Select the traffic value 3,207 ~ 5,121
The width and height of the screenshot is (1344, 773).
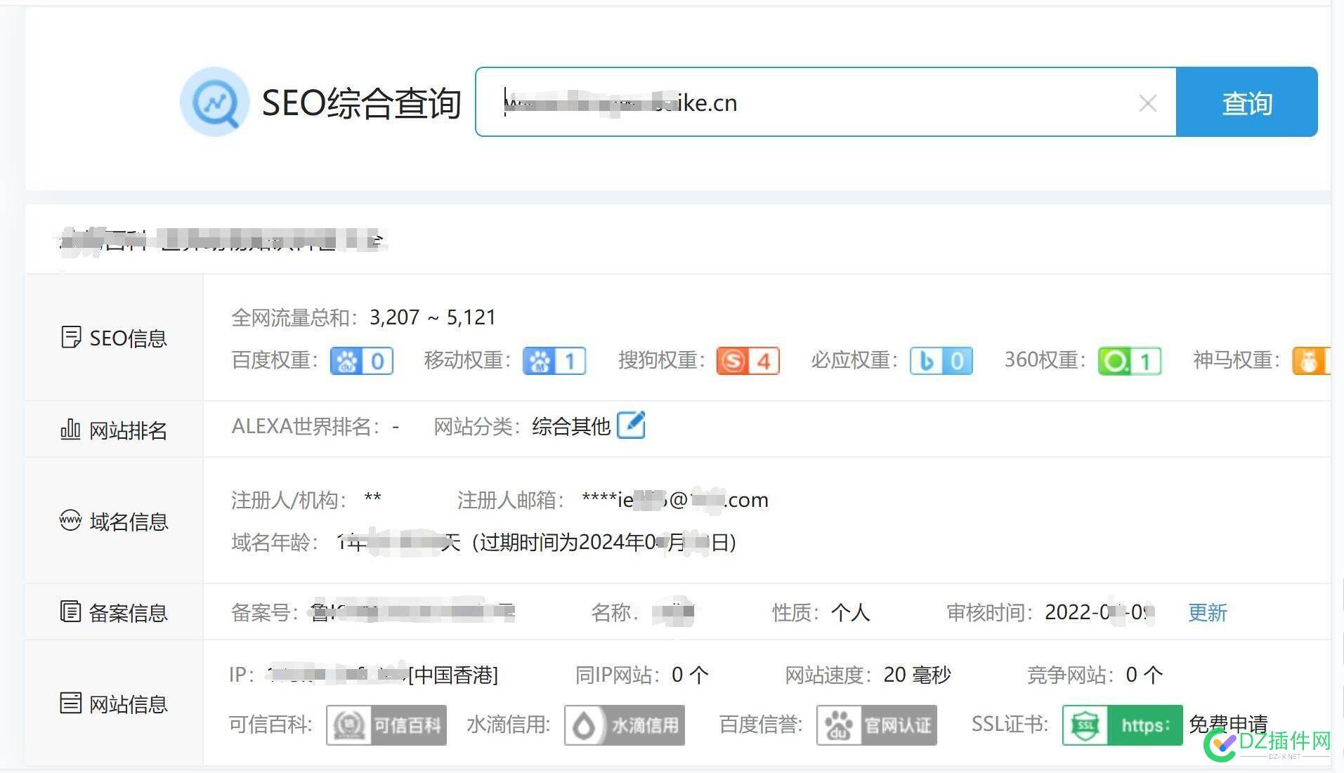pyautogui.click(x=433, y=317)
